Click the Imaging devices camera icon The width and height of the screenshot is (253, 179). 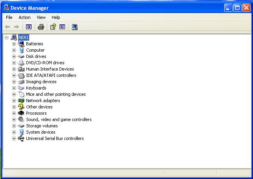tap(21, 82)
